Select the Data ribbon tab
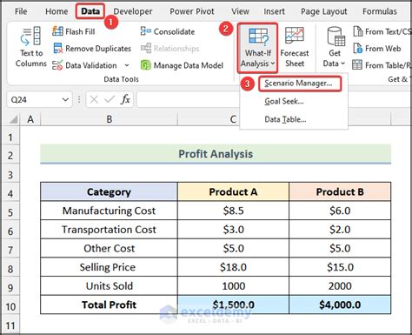The height and width of the screenshot is (335, 412). click(90, 11)
